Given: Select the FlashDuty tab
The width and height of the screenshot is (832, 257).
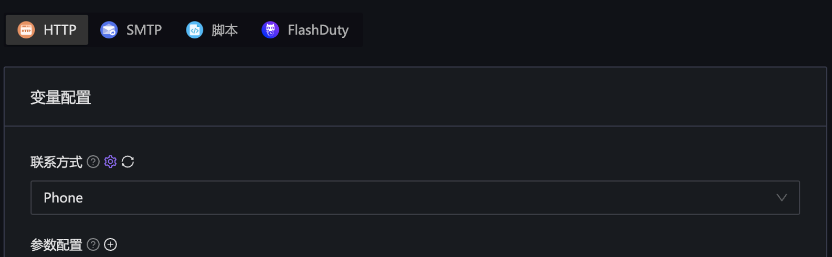Looking at the screenshot, I should click(317, 30).
